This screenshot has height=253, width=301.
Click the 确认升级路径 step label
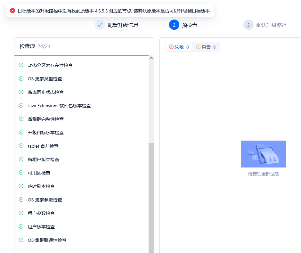pyautogui.click(x=272, y=25)
